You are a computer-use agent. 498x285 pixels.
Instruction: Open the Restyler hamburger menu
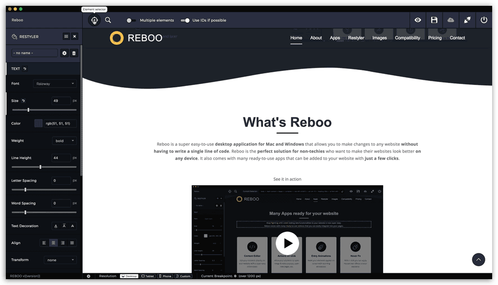66,36
